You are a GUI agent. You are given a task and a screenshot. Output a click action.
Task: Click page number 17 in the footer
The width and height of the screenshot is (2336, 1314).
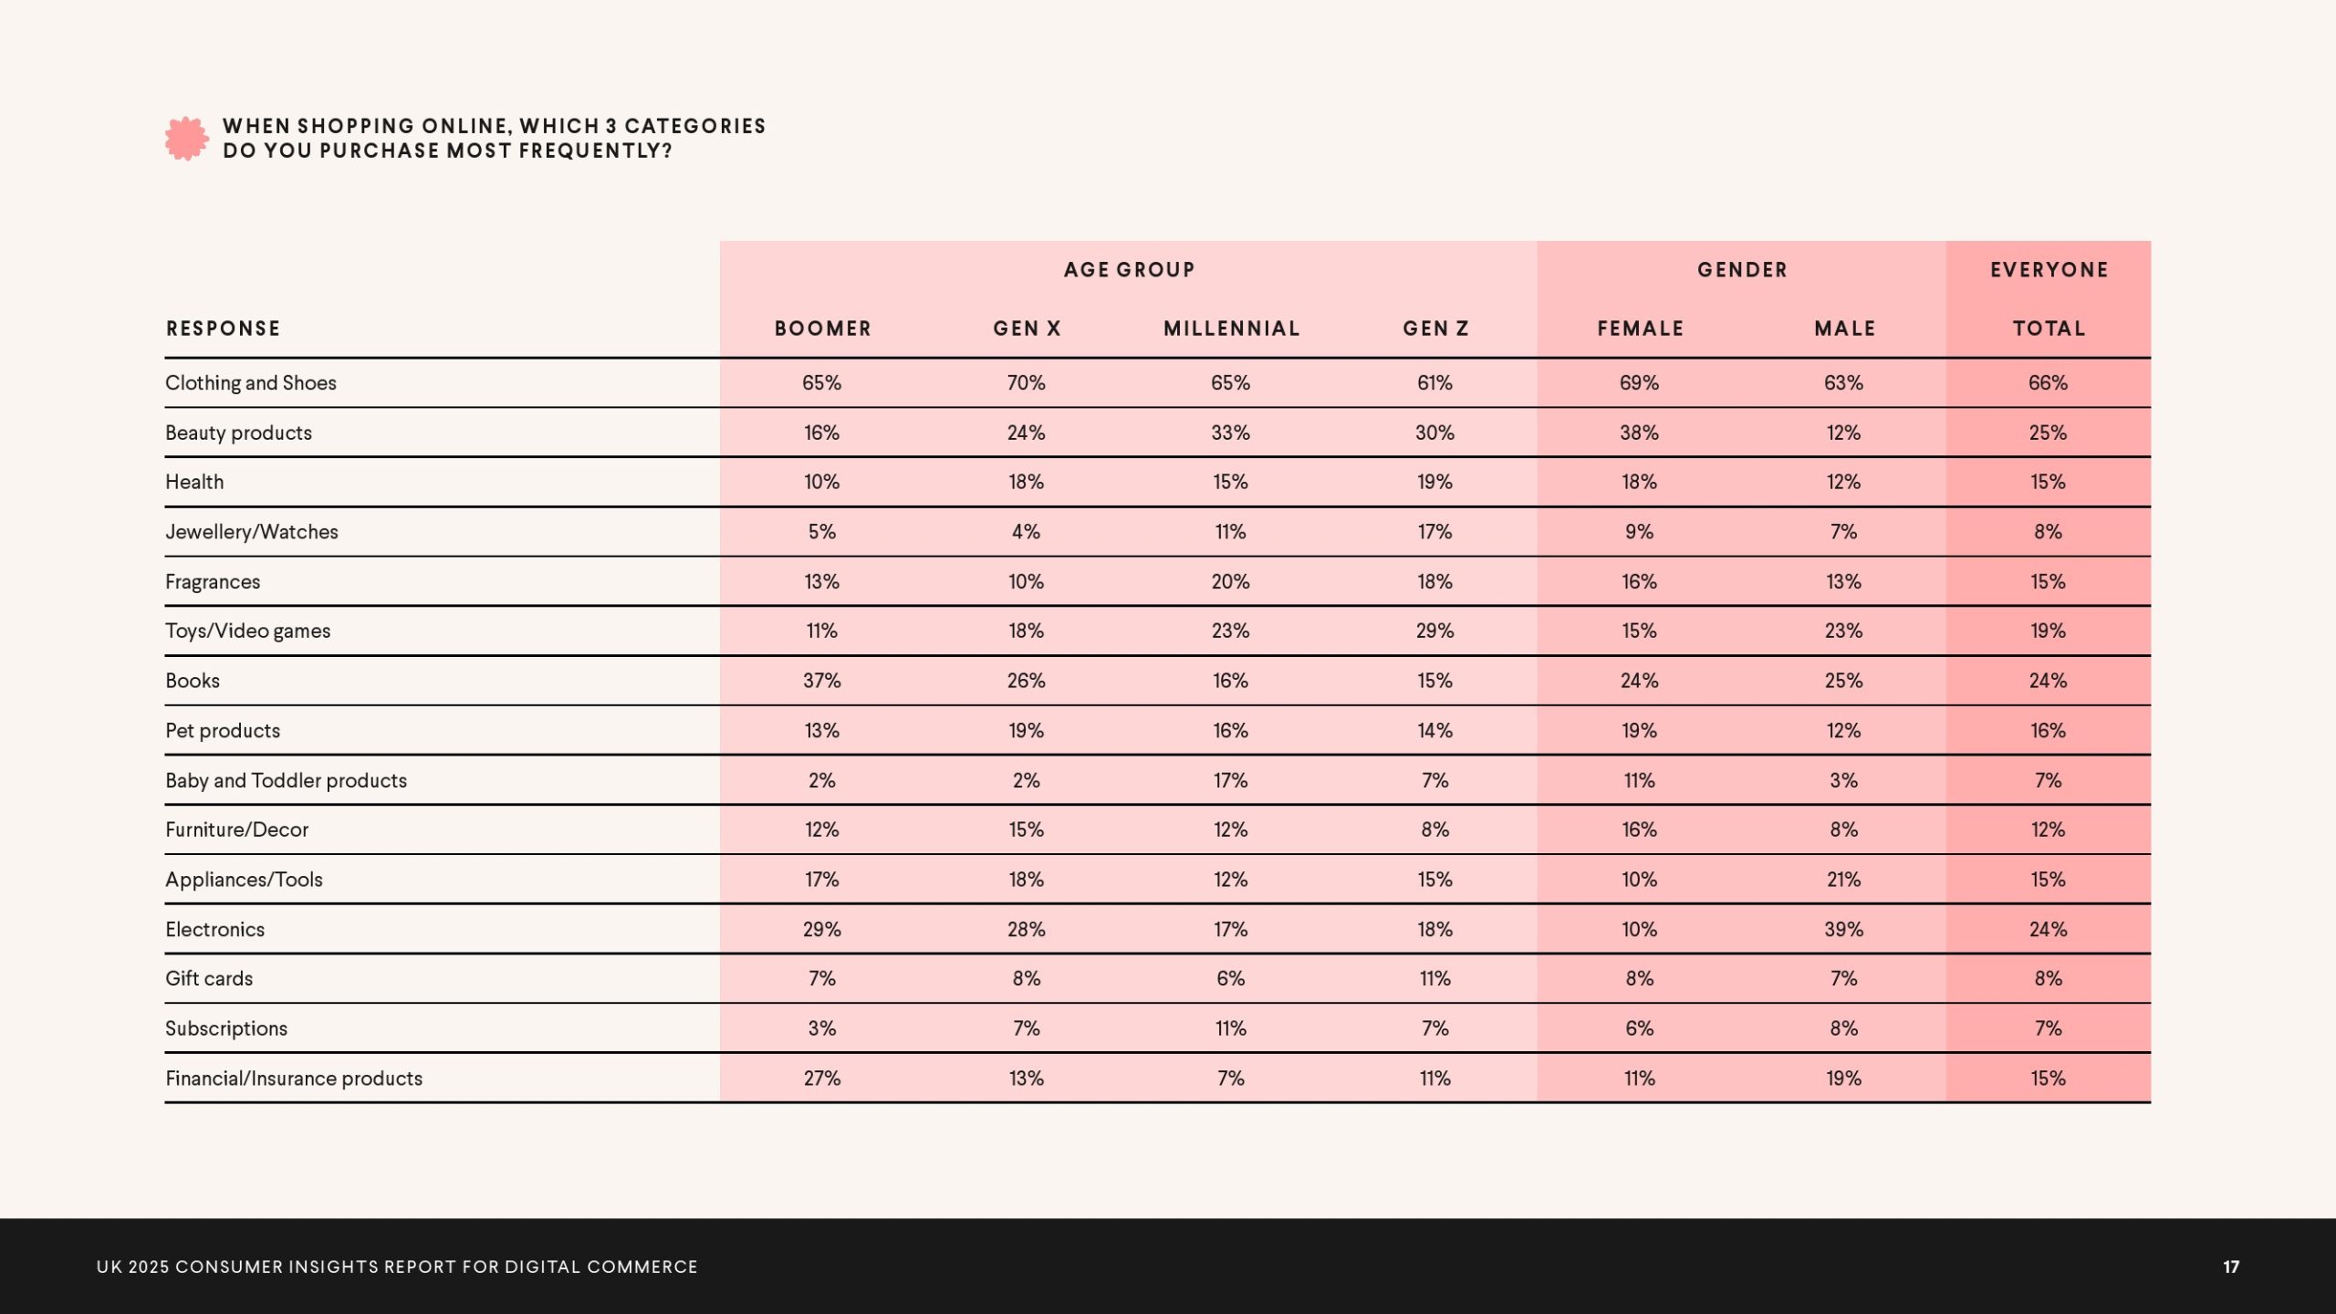[x=2231, y=1267]
